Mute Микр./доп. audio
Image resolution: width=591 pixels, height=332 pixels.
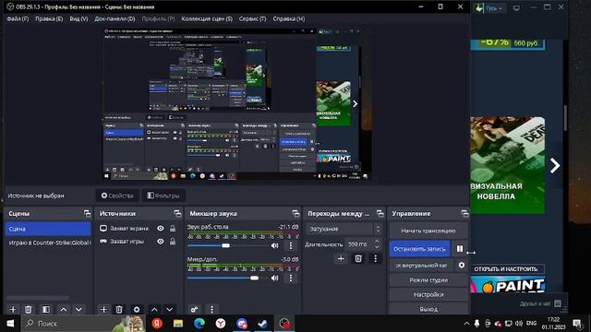point(275,279)
